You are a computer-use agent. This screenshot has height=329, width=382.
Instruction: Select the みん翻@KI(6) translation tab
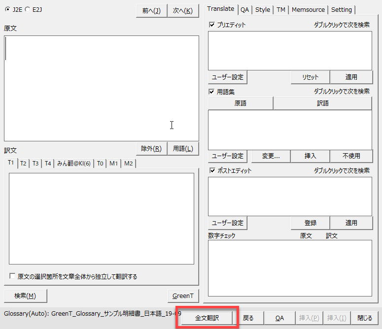73,164
